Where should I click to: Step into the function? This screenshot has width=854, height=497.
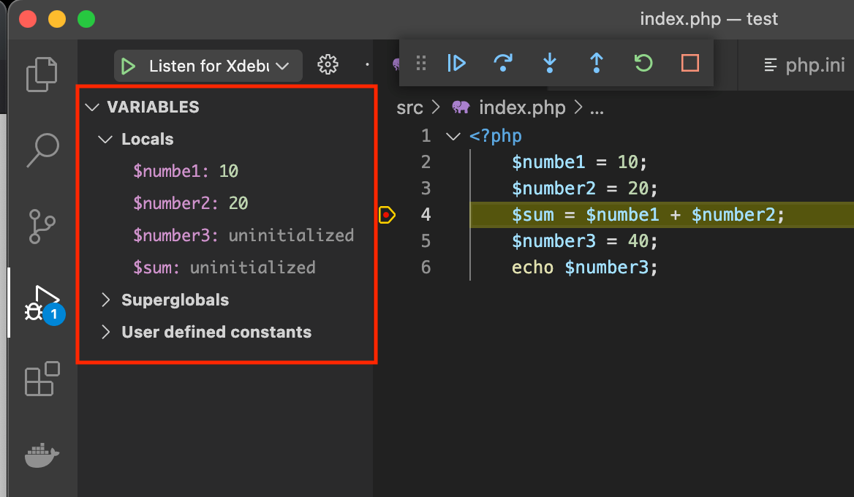(550, 63)
